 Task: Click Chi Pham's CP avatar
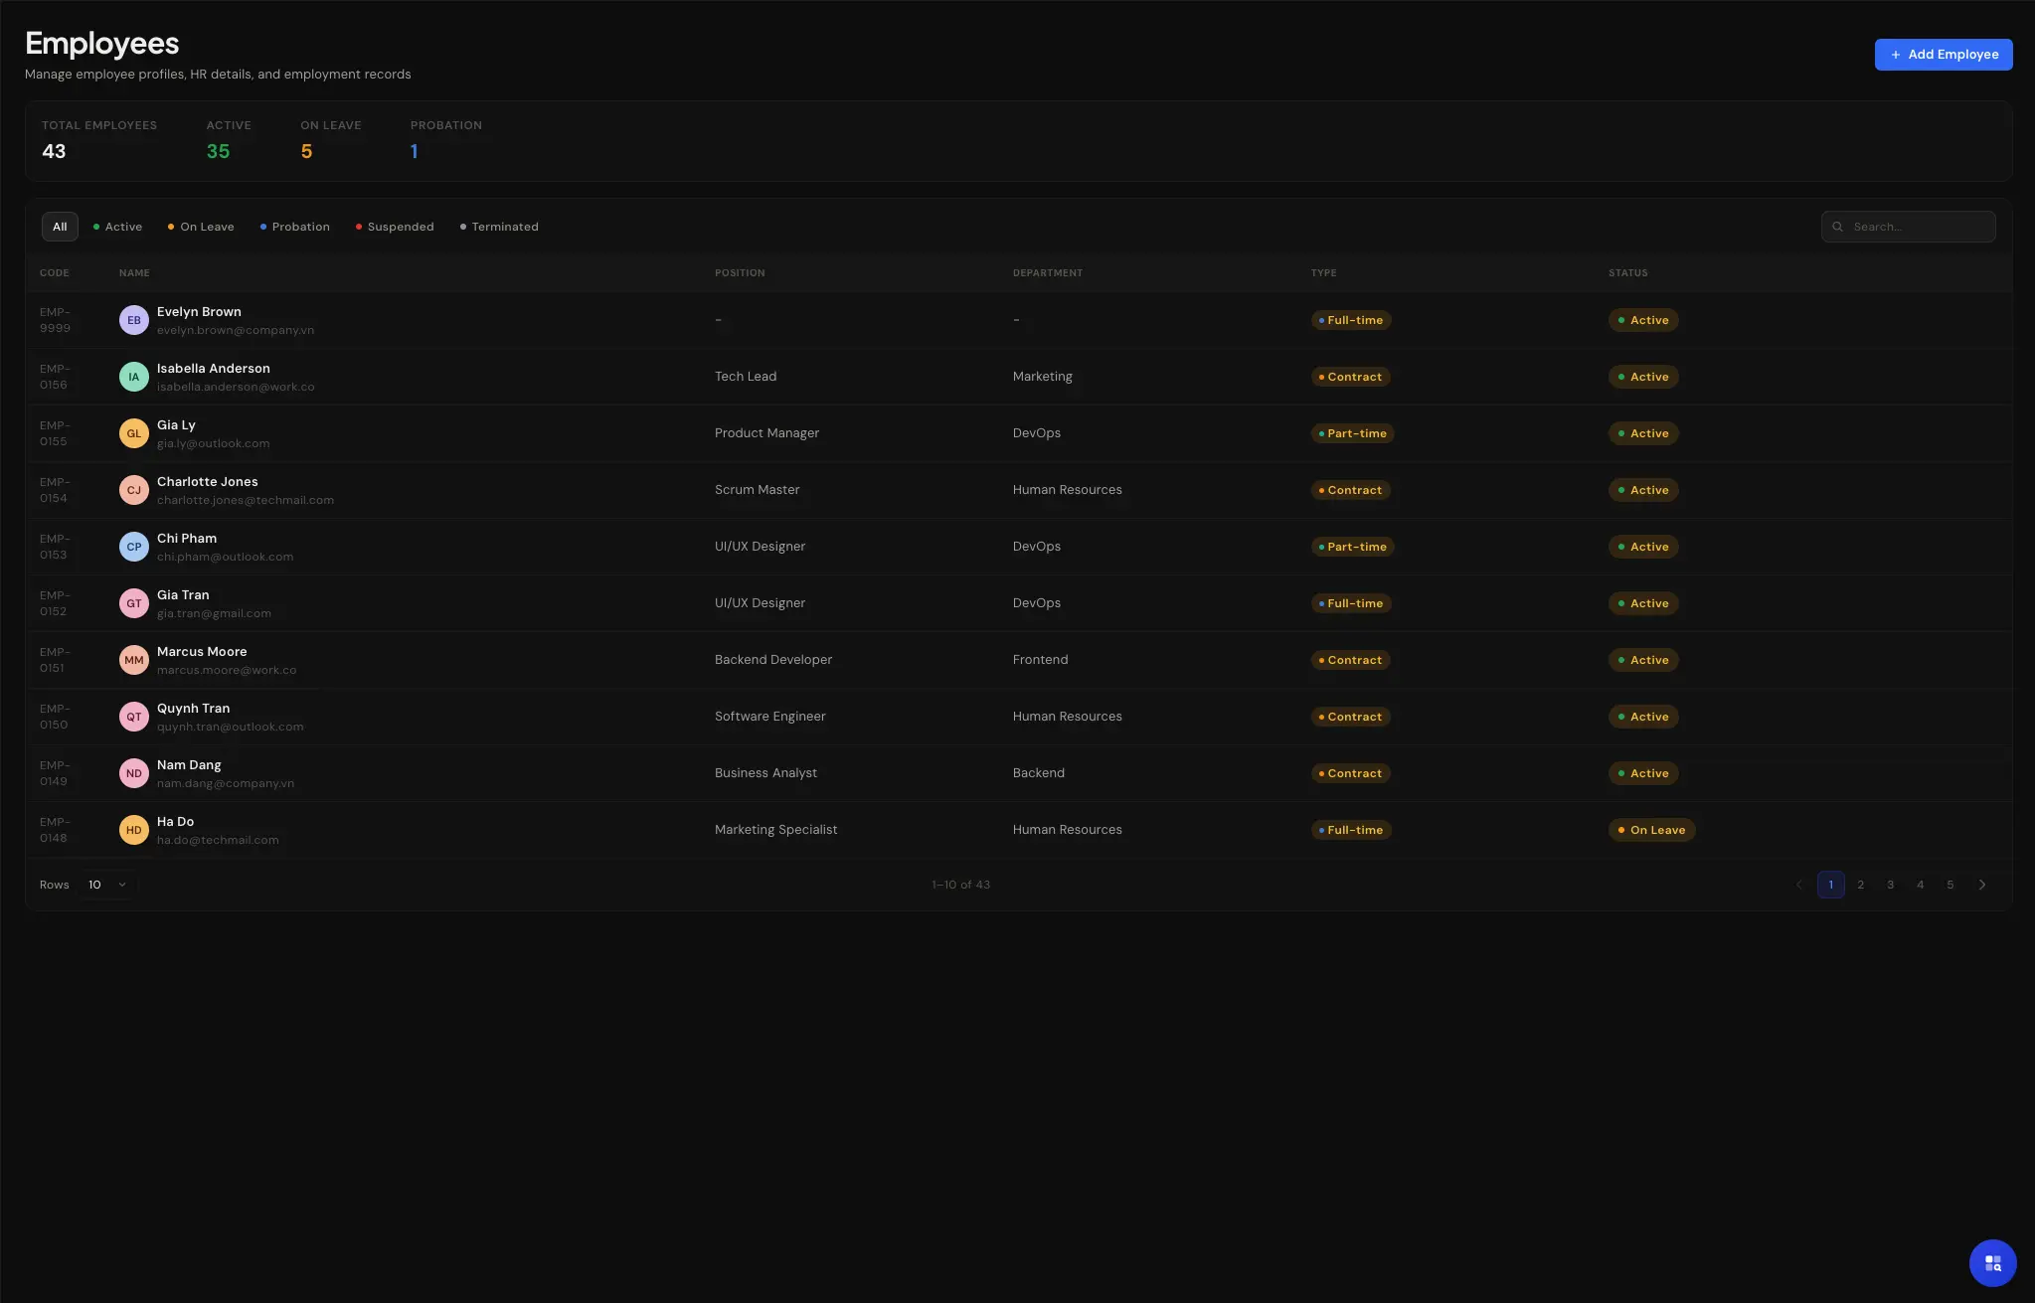[134, 547]
